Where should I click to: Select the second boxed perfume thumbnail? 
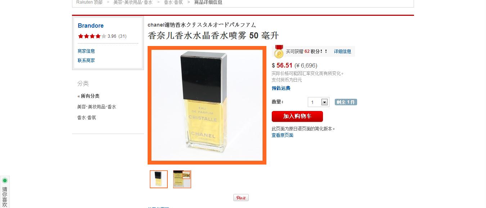click(182, 179)
